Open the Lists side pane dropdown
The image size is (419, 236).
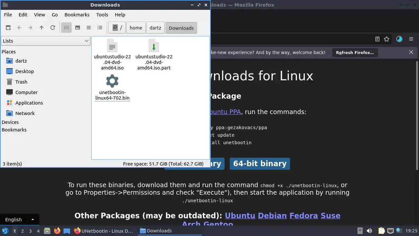click(x=46, y=41)
